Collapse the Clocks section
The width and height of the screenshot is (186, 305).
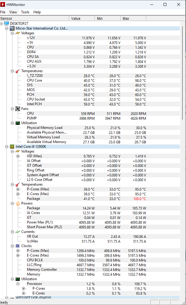(x=12, y=246)
